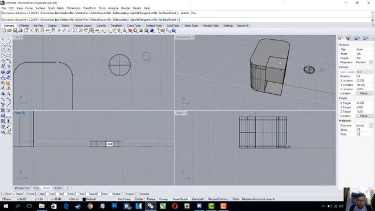This screenshot has width=375, height=211.
Task: Open Help via blue question mark icon
Action: coord(174,30)
